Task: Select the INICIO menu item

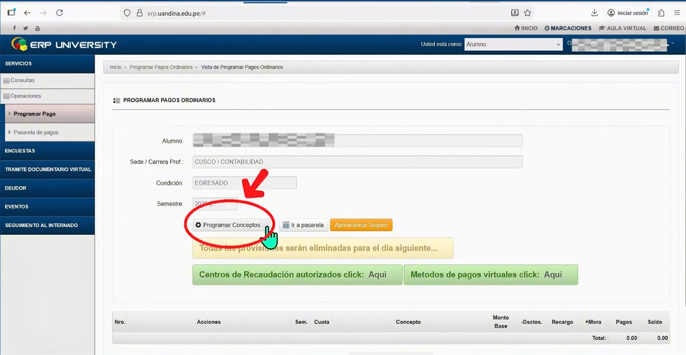Action: (x=525, y=28)
